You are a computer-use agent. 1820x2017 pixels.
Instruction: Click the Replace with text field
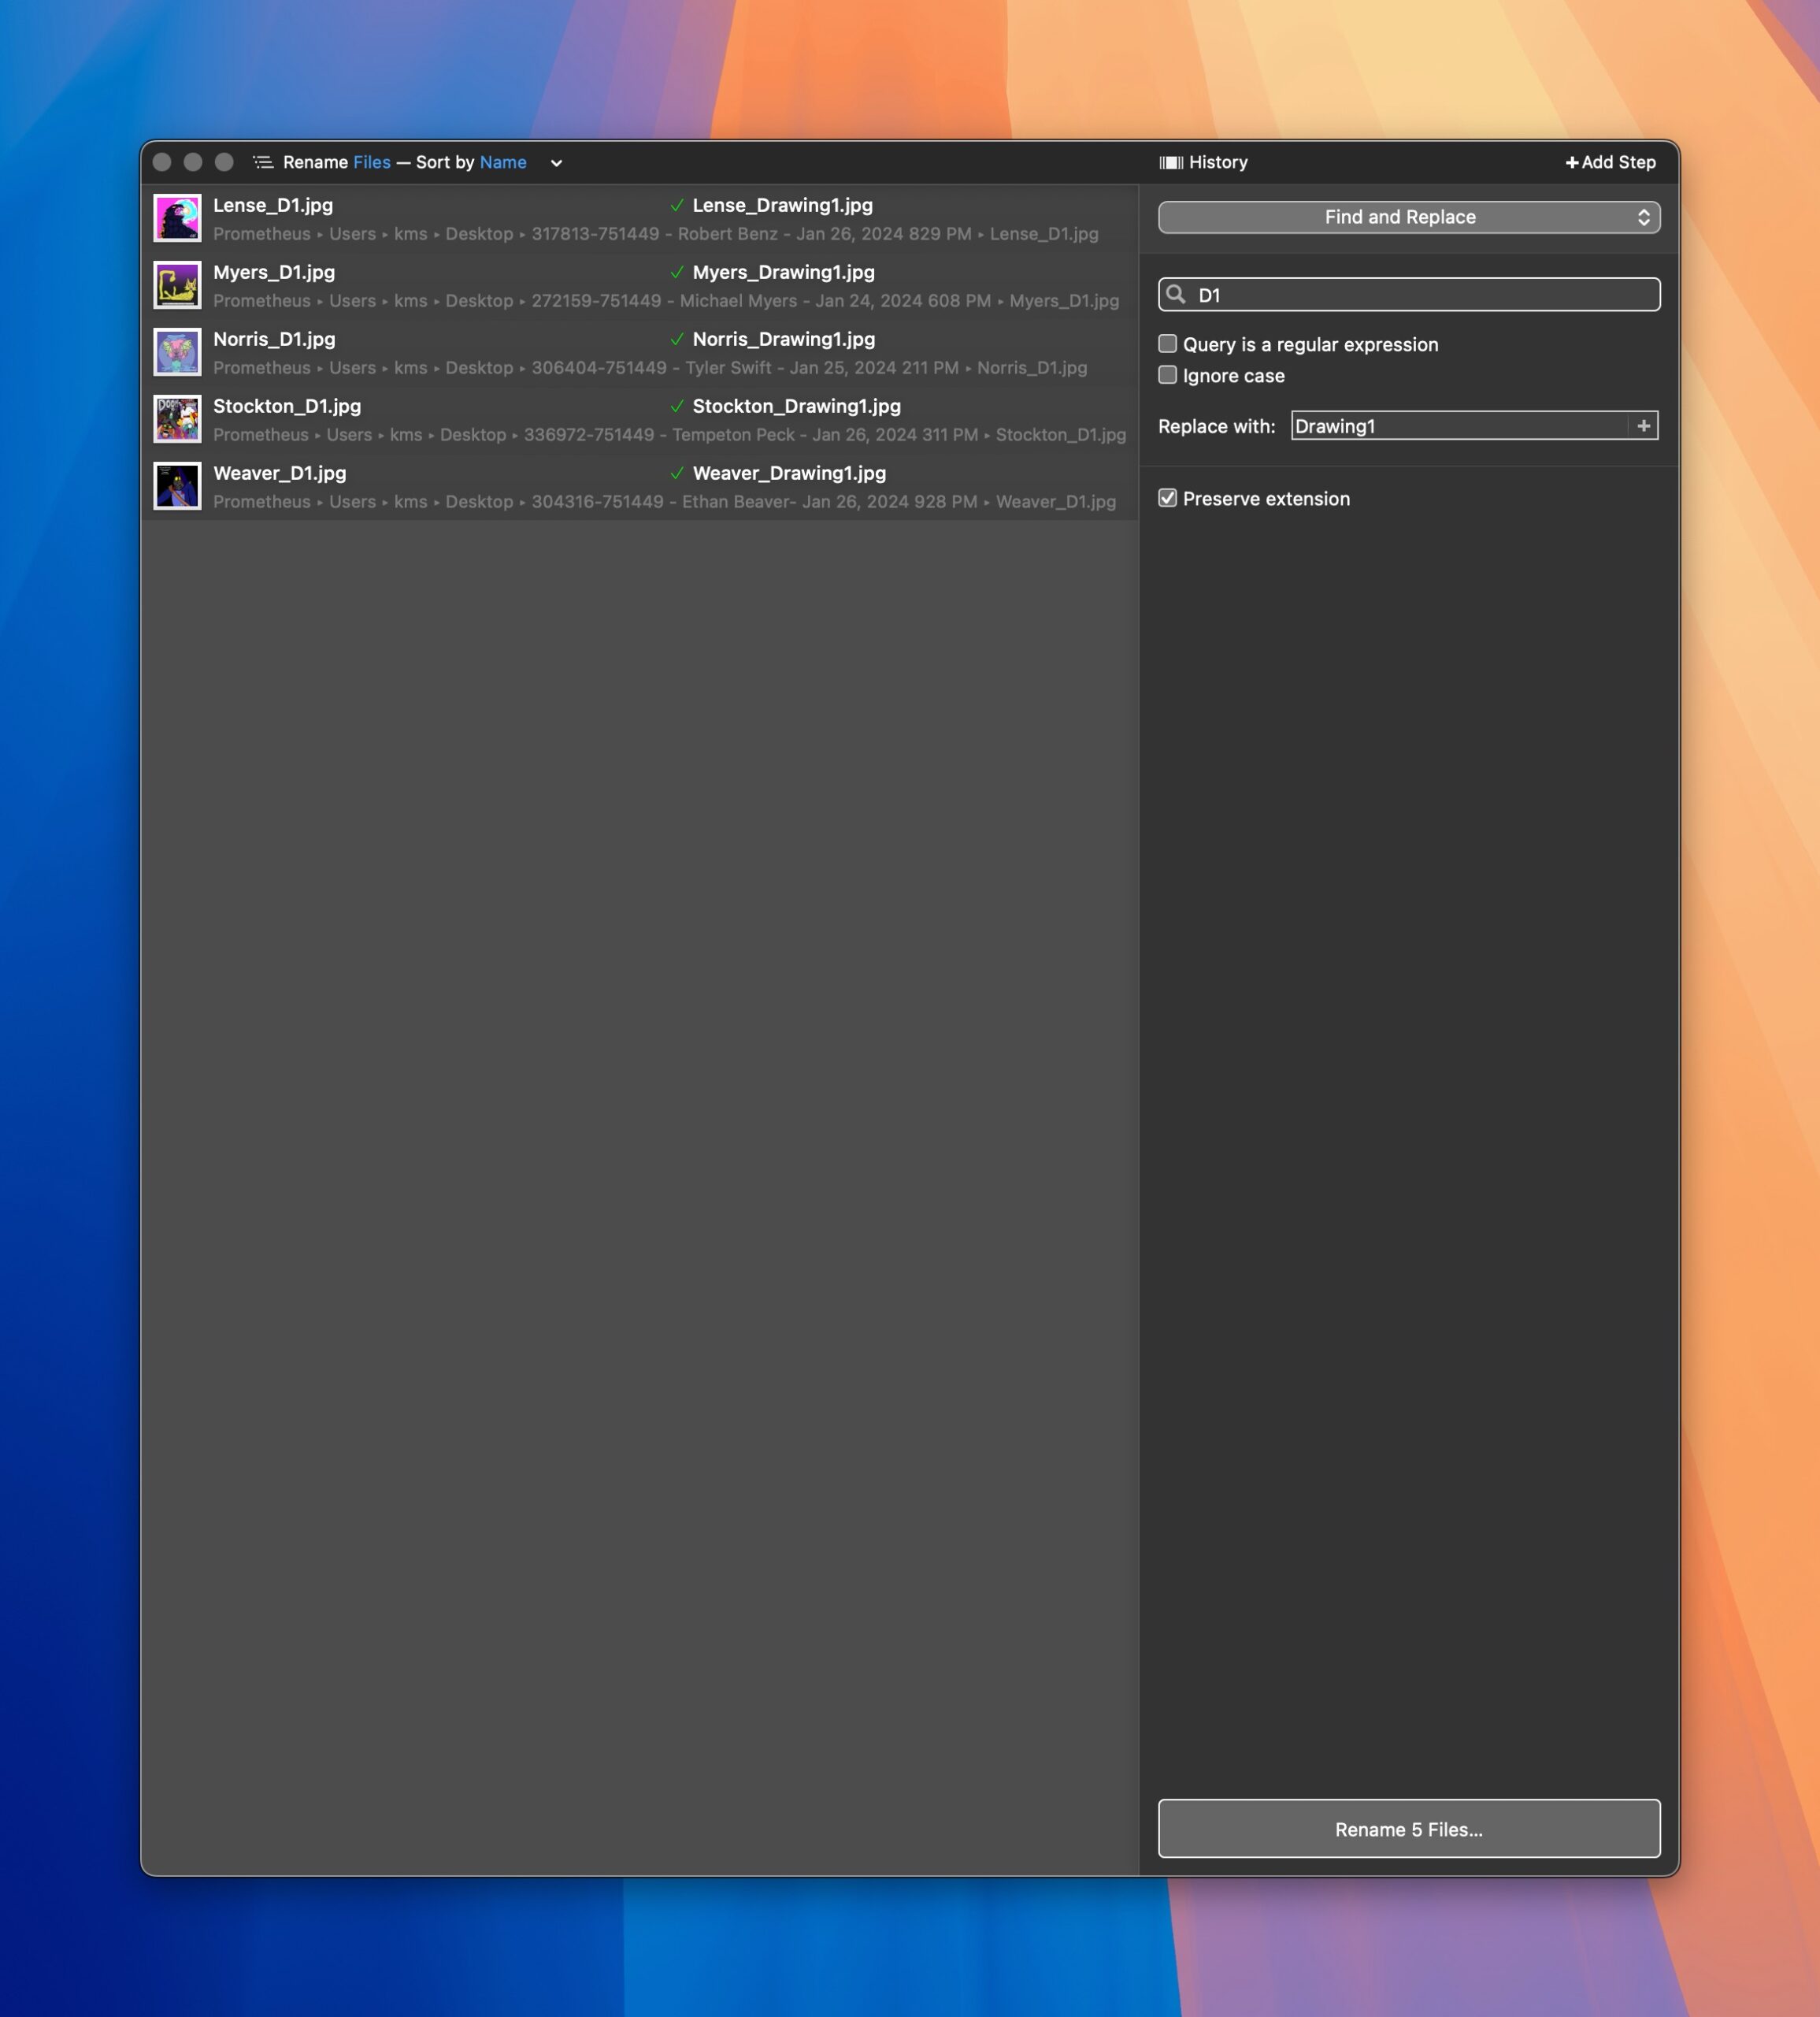[1458, 426]
